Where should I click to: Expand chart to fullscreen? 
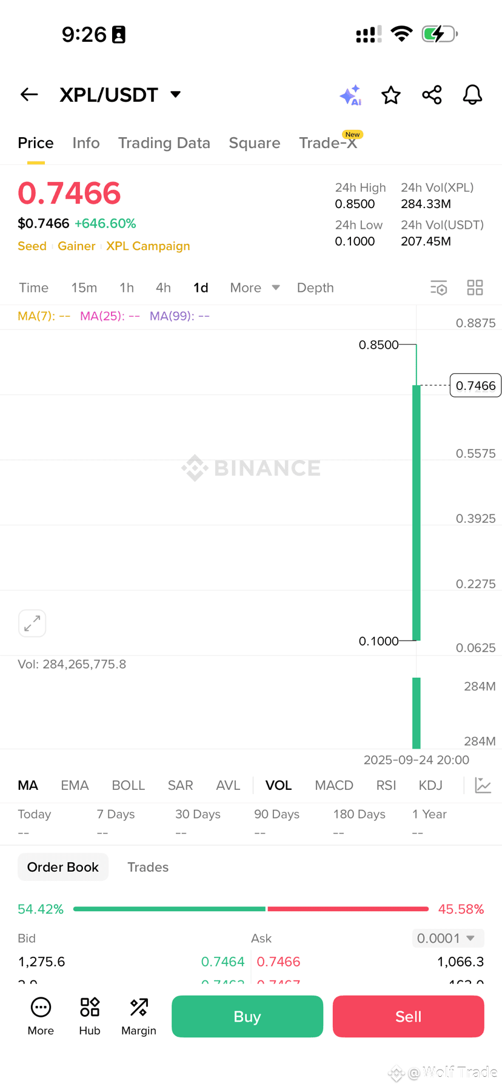pyautogui.click(x=32, y=623)
